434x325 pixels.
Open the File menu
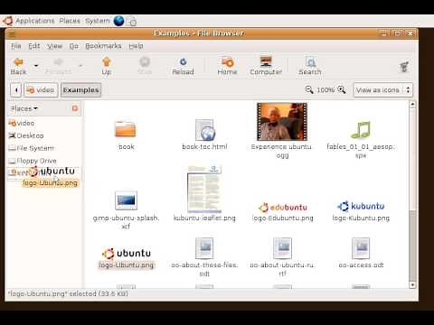[16, 46]
